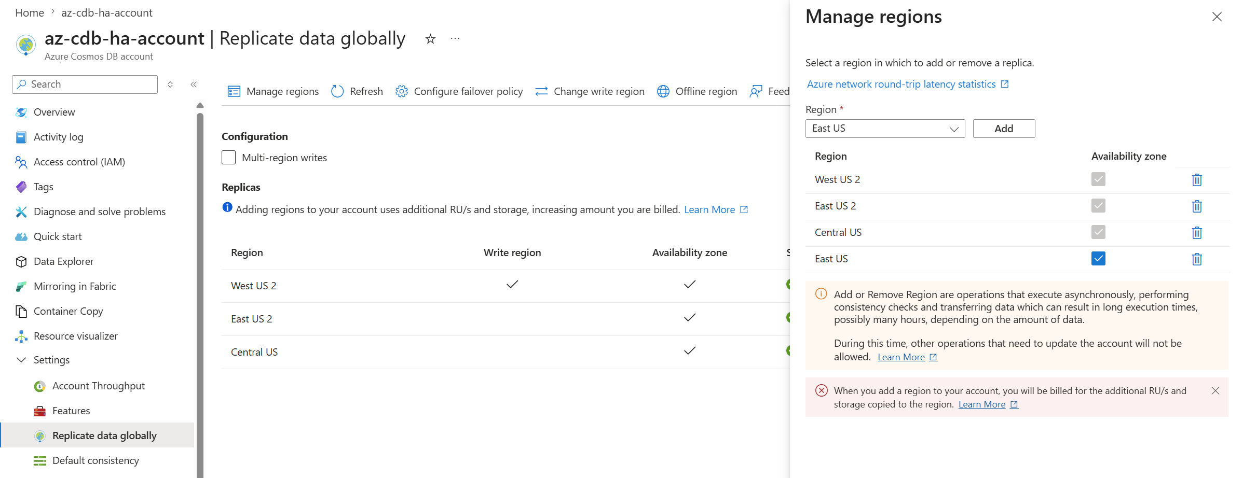Click the info icon beside replica billing note
This screenshot has width=1243, height=478.
(x=227, y=207)
